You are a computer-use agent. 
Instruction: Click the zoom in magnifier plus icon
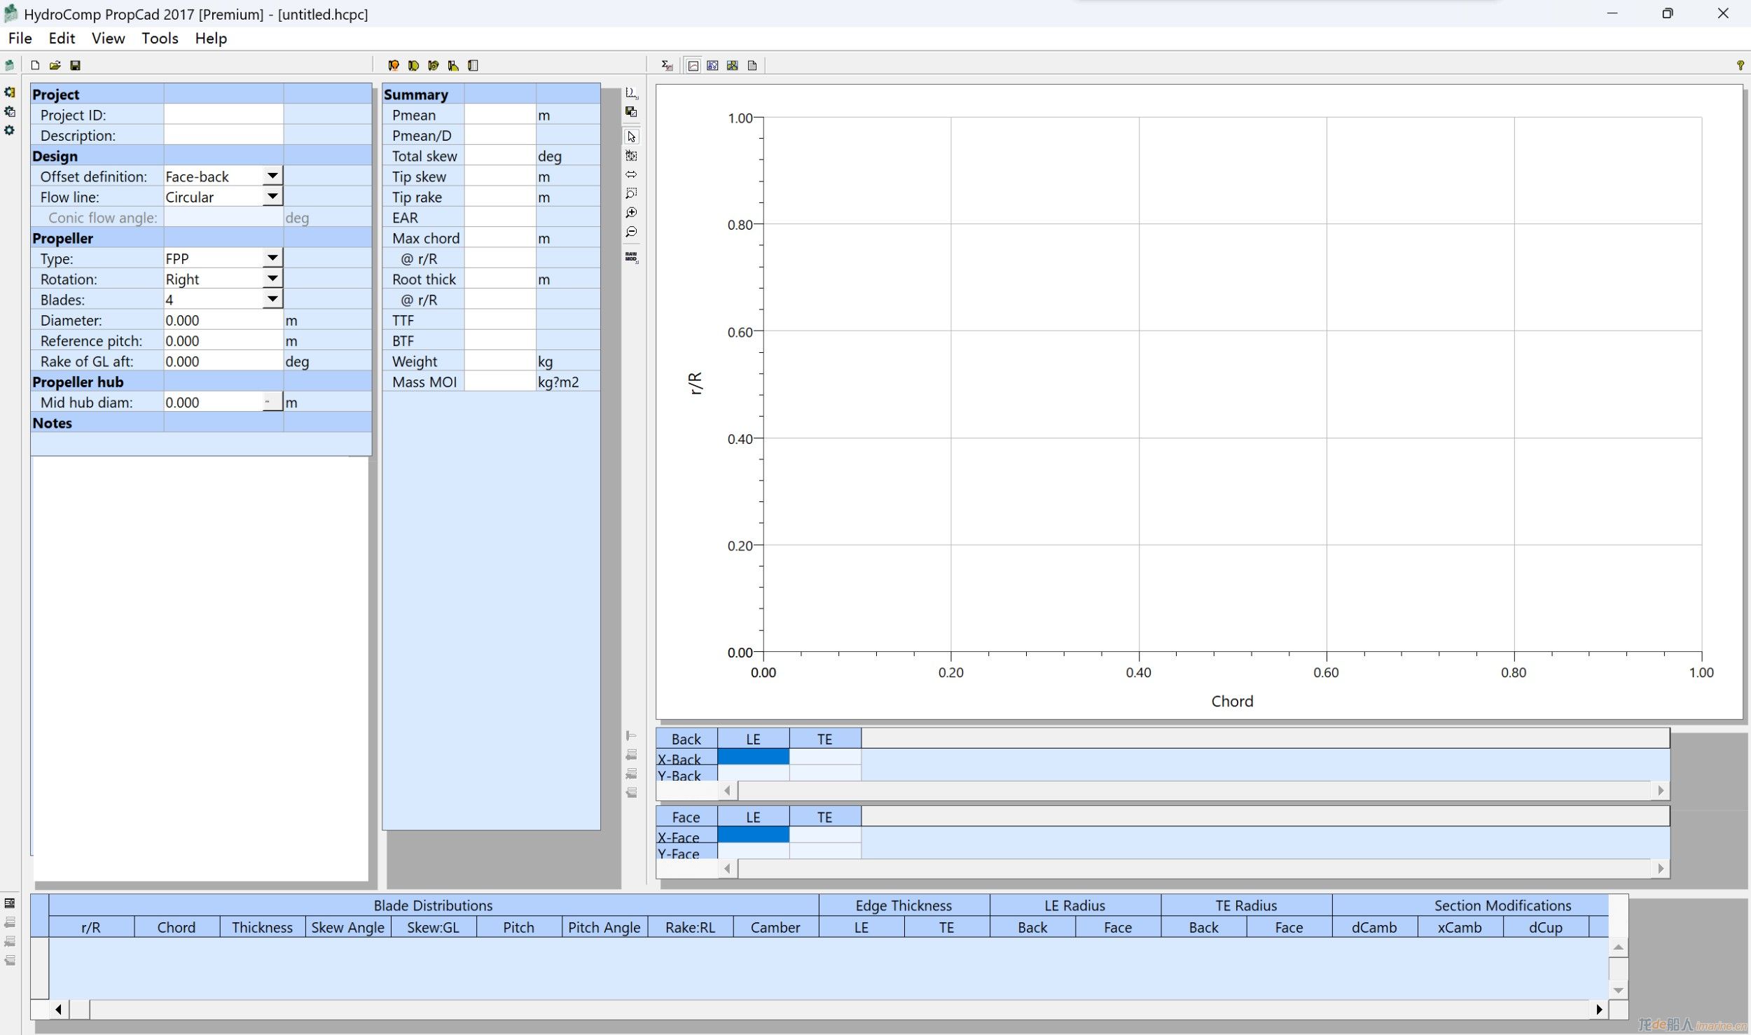[x=631, y=212]
